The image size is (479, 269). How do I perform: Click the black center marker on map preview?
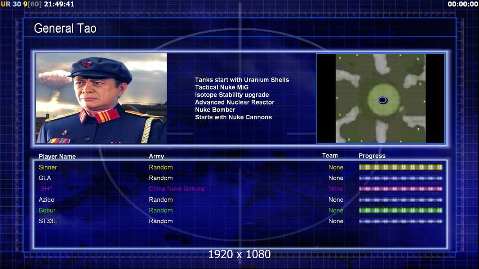[382, 100]
